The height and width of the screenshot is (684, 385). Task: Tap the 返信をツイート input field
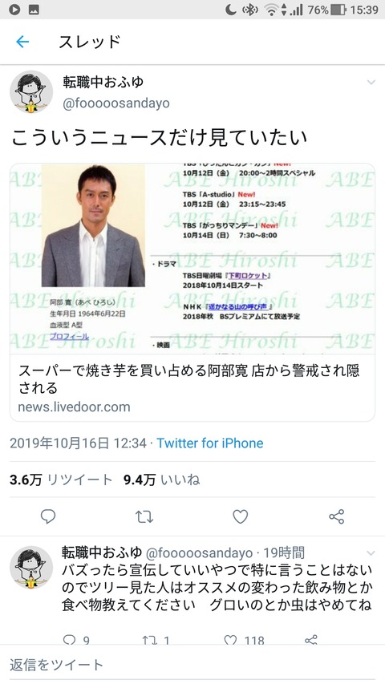click(192, 665)
